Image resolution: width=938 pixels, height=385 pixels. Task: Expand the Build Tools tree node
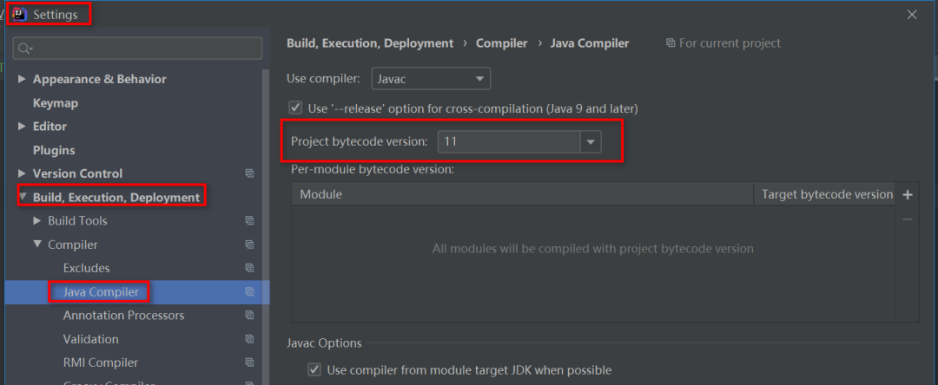click(x=37, y=221)
